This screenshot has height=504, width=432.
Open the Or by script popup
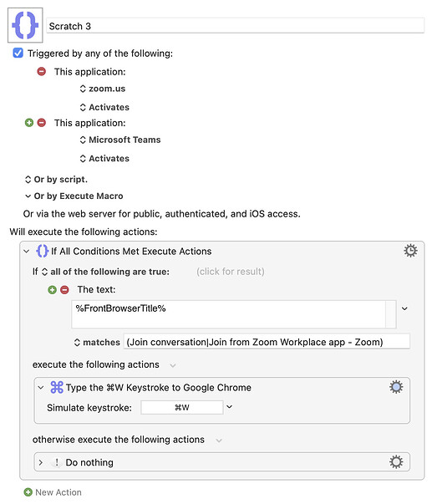[x=56, y=180]
